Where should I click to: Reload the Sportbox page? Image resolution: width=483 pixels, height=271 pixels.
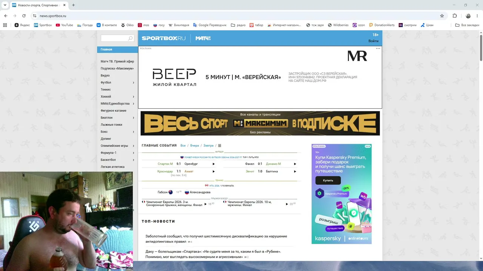click(24, 16)
